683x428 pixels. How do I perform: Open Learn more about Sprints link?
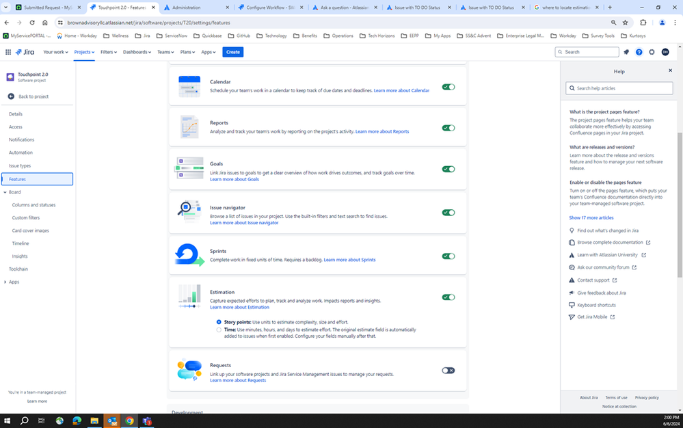point(349,260)
